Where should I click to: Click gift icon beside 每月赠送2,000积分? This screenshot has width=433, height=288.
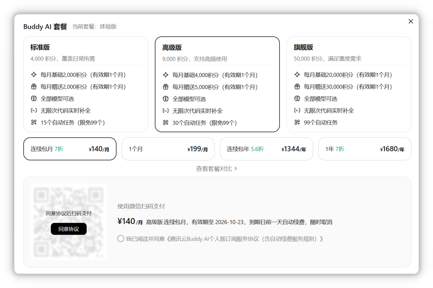coord(34,87)
